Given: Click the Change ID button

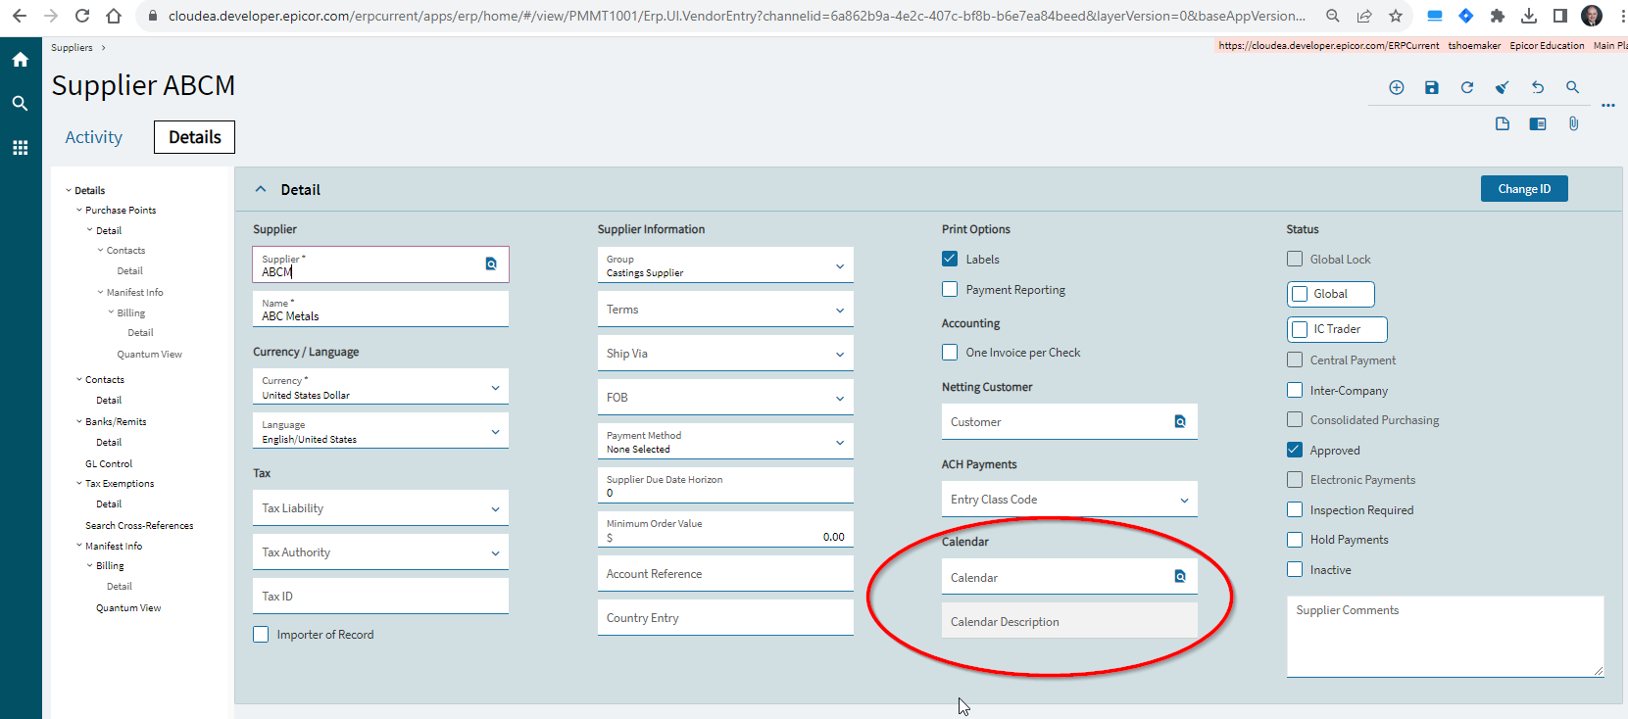Looking at the screenshot, I should (1524, 189).
